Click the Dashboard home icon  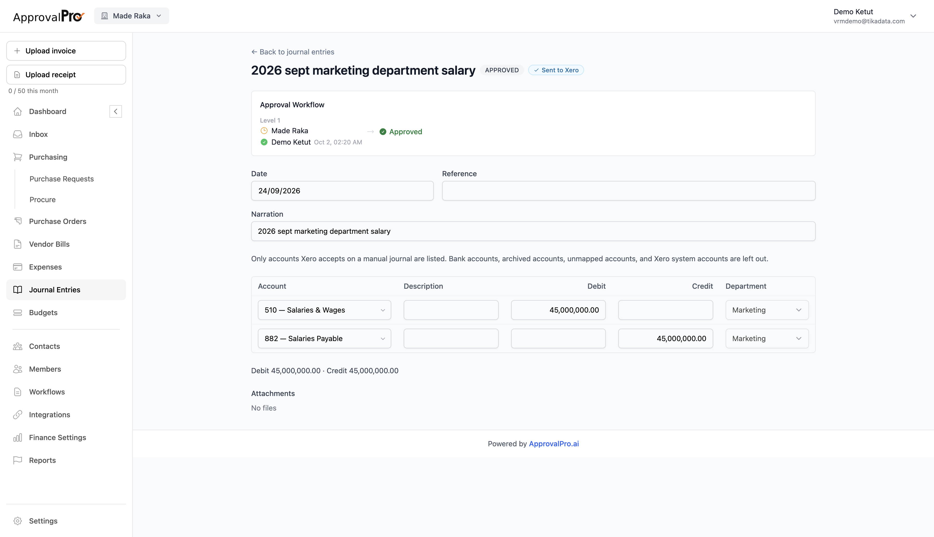pyautogui.click(x=17, y=111)
